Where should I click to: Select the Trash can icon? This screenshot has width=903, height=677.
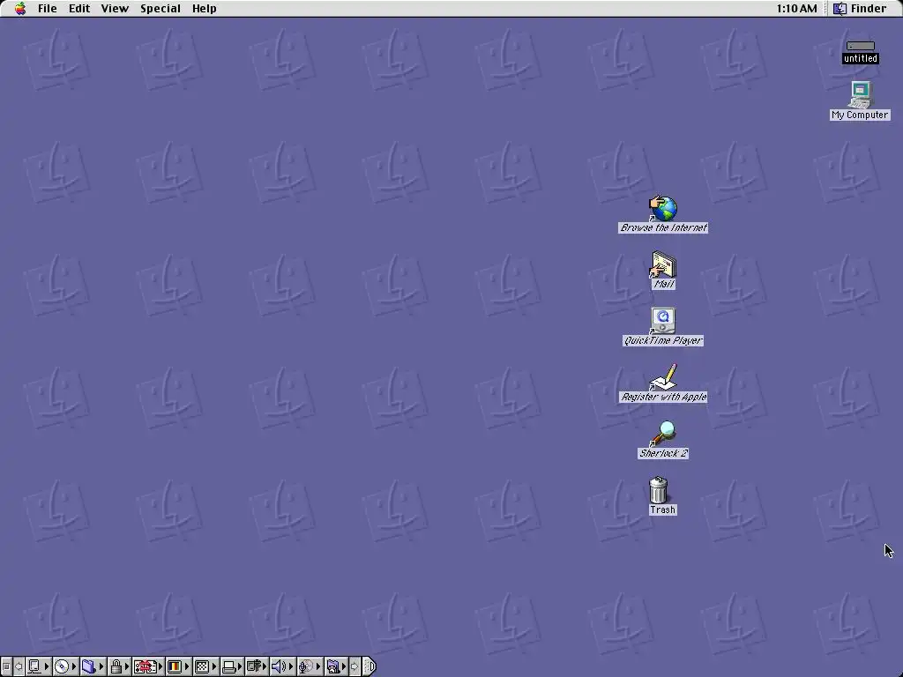pos(658,490)
